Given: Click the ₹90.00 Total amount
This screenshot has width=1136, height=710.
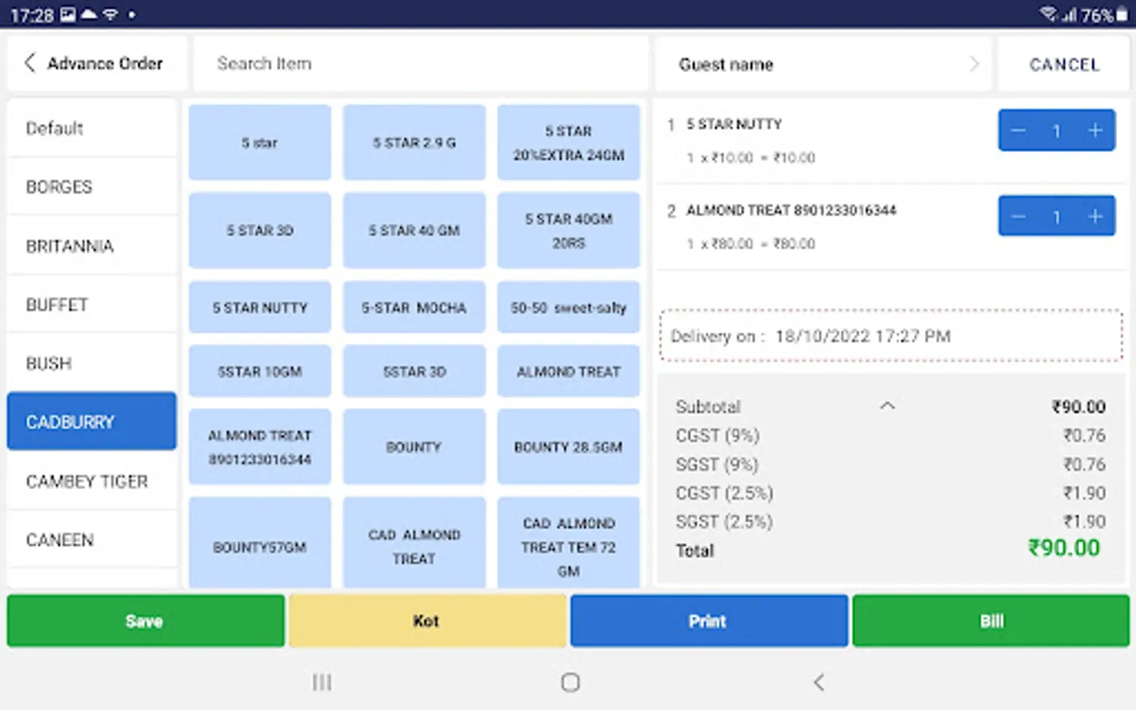Looking at the screenshot, I should pos(1064,547).
